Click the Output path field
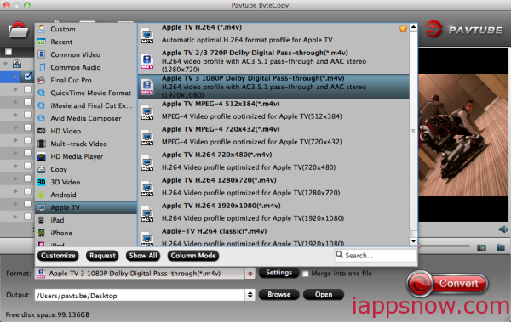 click(141, 296)
